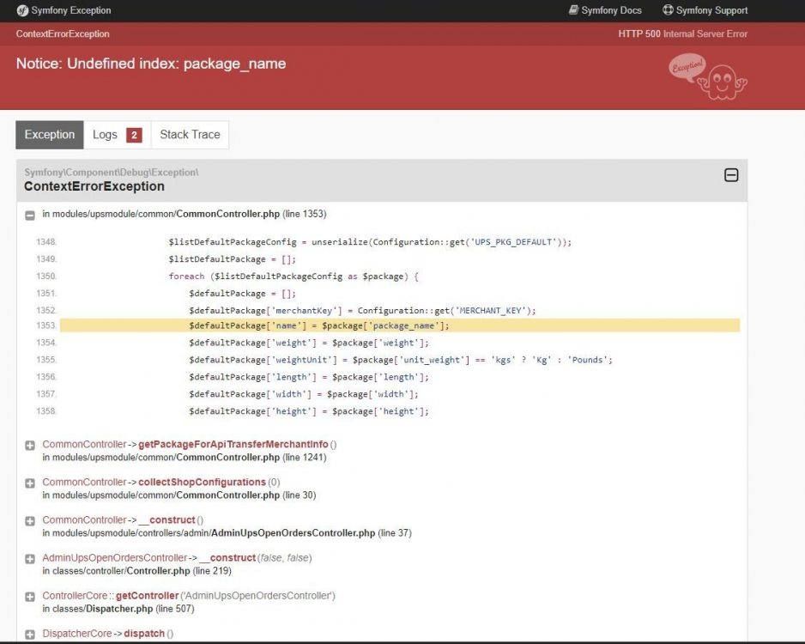Click line 1355 weightUnit code
The width and height of the screenshot is (805, 644).
point(401,360)
